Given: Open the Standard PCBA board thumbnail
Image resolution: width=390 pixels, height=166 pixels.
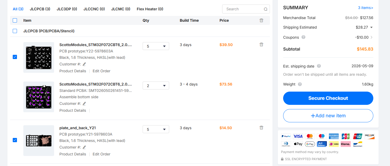Looking at the screenshot, I should 39,97.
